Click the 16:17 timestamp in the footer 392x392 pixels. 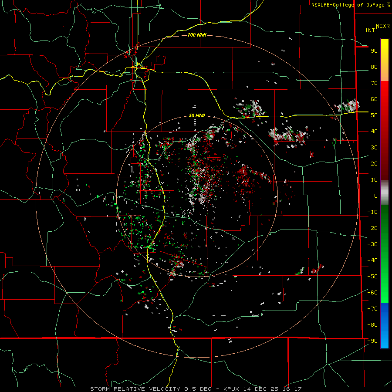tap(291, 389)
